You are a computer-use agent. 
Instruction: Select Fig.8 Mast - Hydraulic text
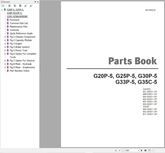coord(21,64)
